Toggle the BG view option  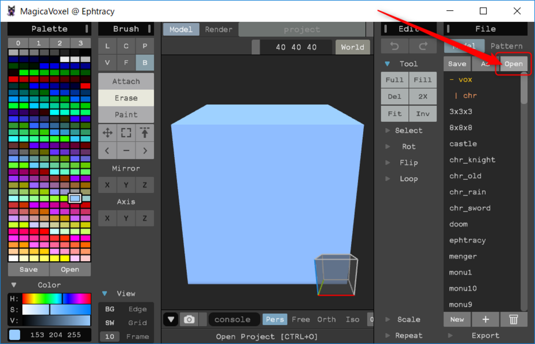(110, 309)
